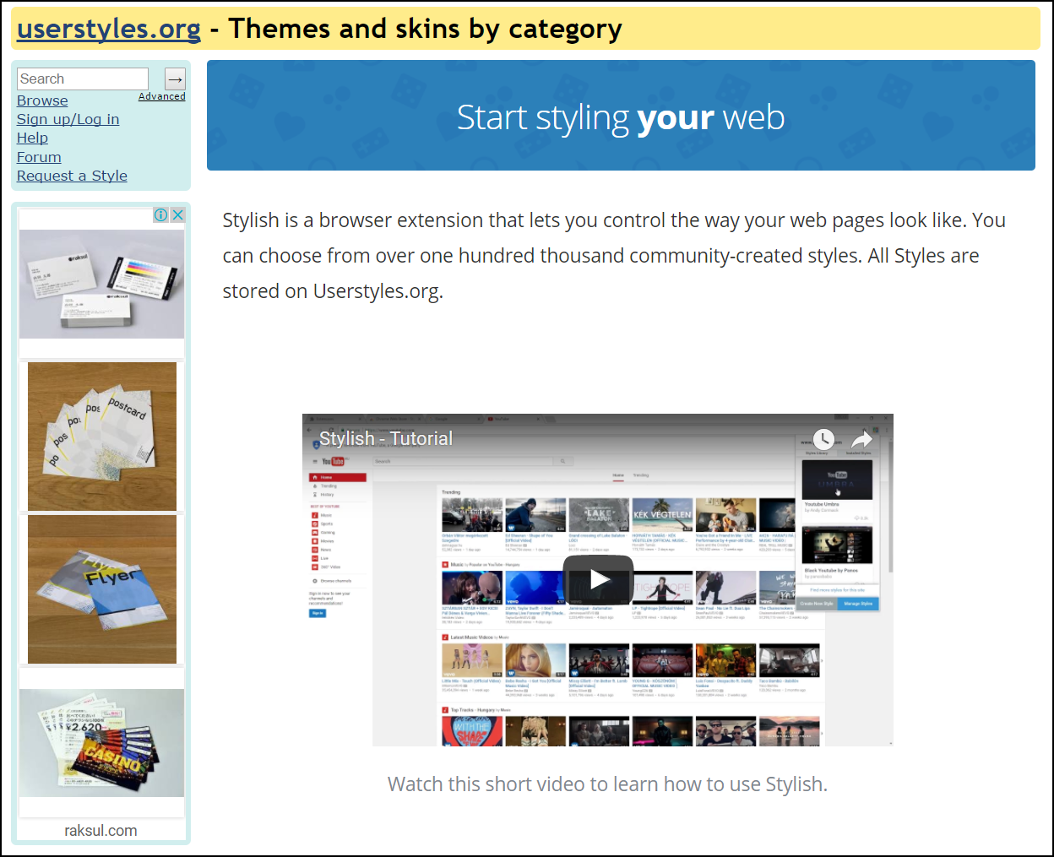Click the Share arrow icon on the video

[x=861, y=439]
